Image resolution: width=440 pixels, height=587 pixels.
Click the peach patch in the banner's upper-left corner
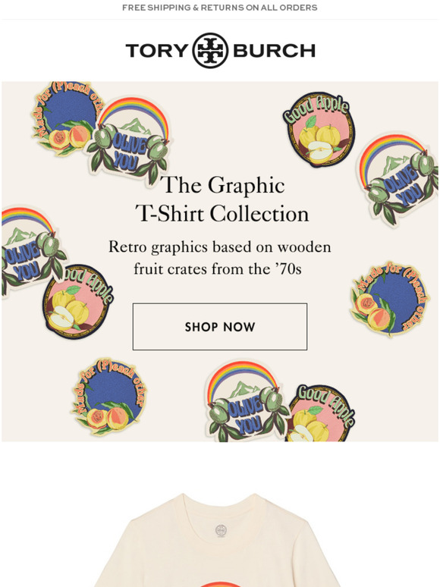click(67, 117)
